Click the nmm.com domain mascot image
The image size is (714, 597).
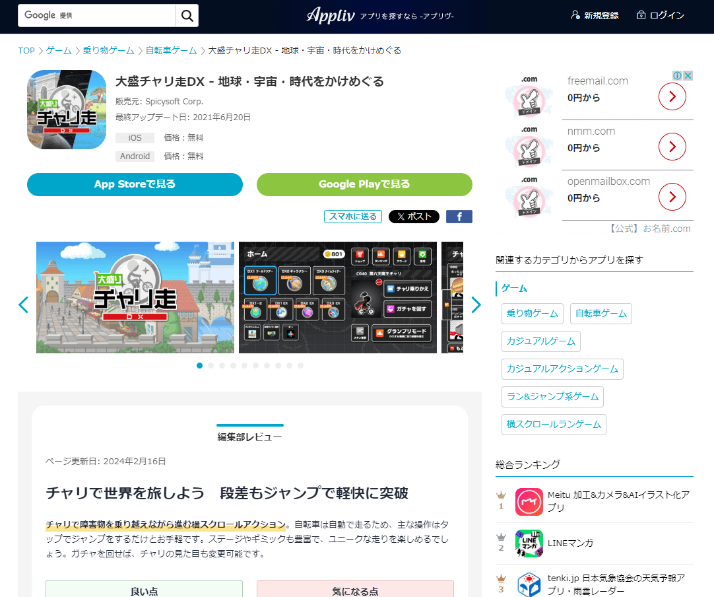pyautogui.click(x=529, y=147)
